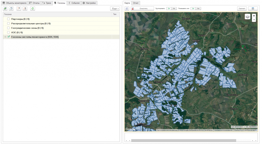The image size is (262, 145).
Task: Enable the Распределительные центры checkbox
Action: (x=8, y=23)
